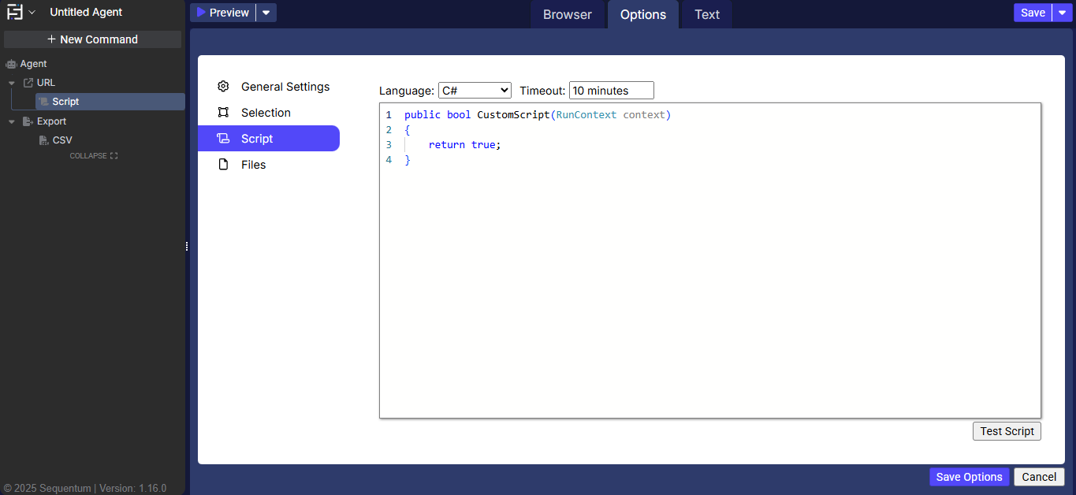This screenshot has width=1076, height=495.
Task: Click the Agent robot icon in tree
Action: coord(11,64)
